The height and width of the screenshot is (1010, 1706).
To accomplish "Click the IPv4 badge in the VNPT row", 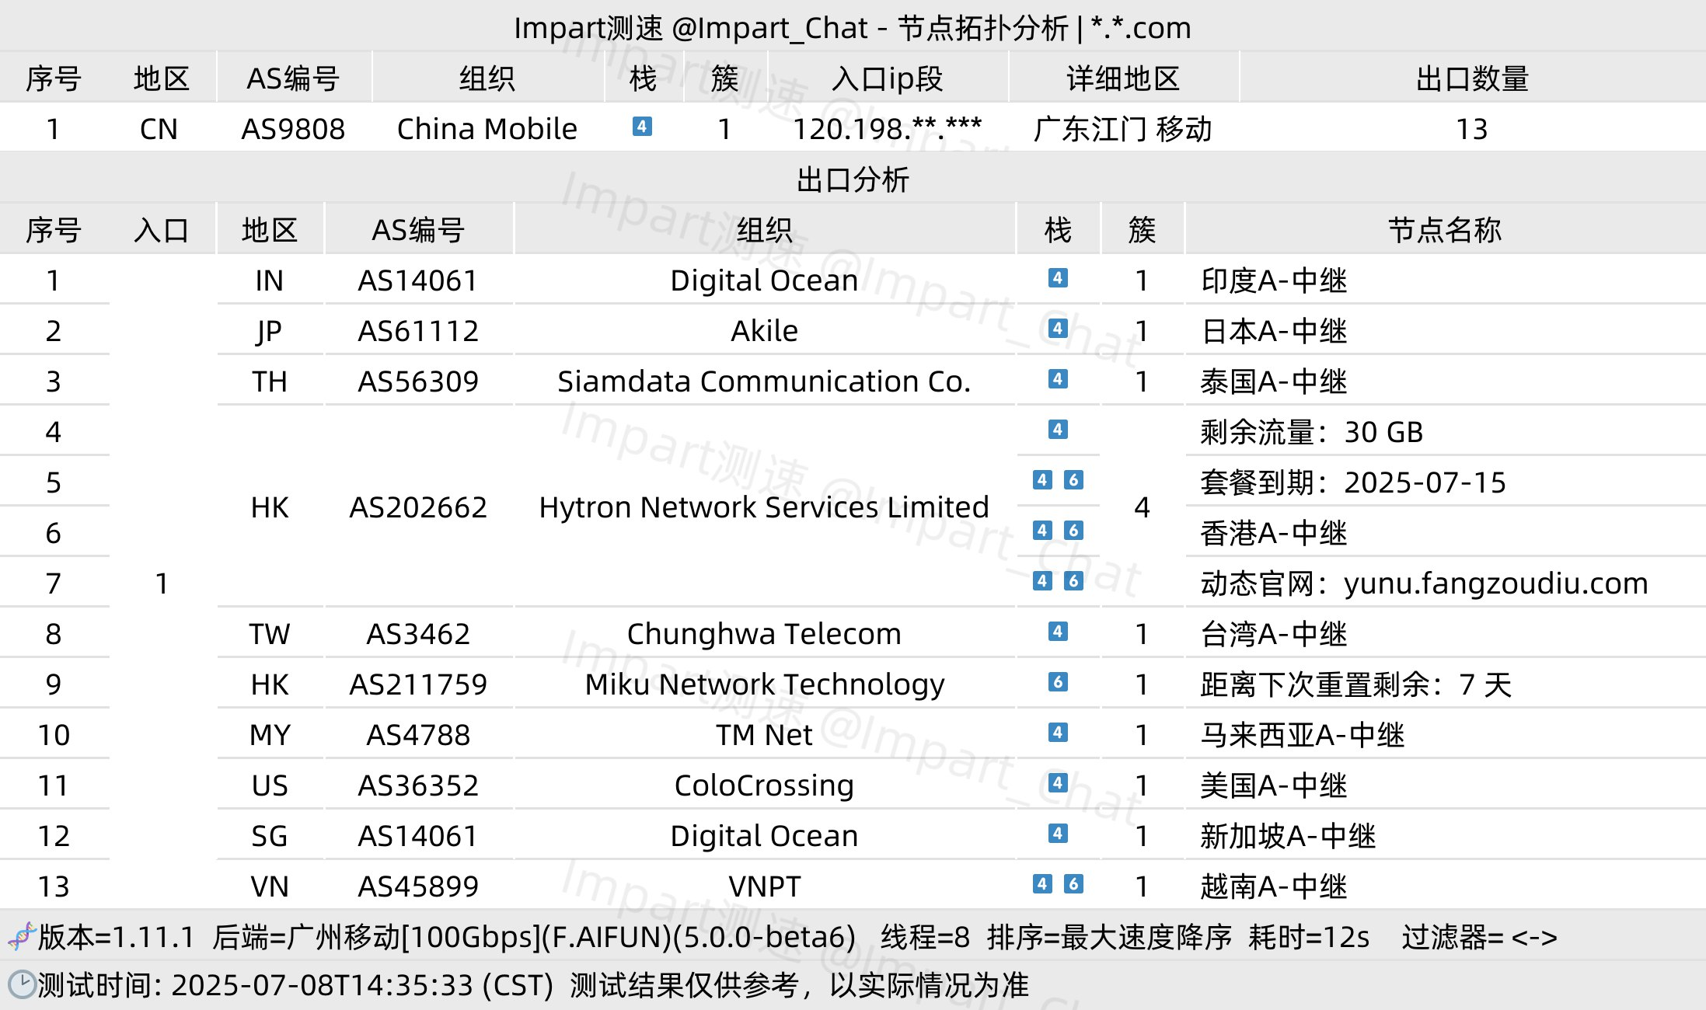I will pos(1042,884).
